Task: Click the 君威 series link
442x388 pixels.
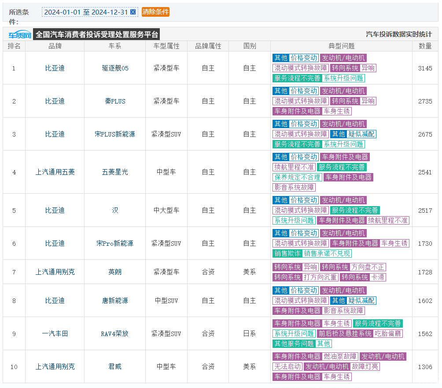Action: (x=115, y=367)
